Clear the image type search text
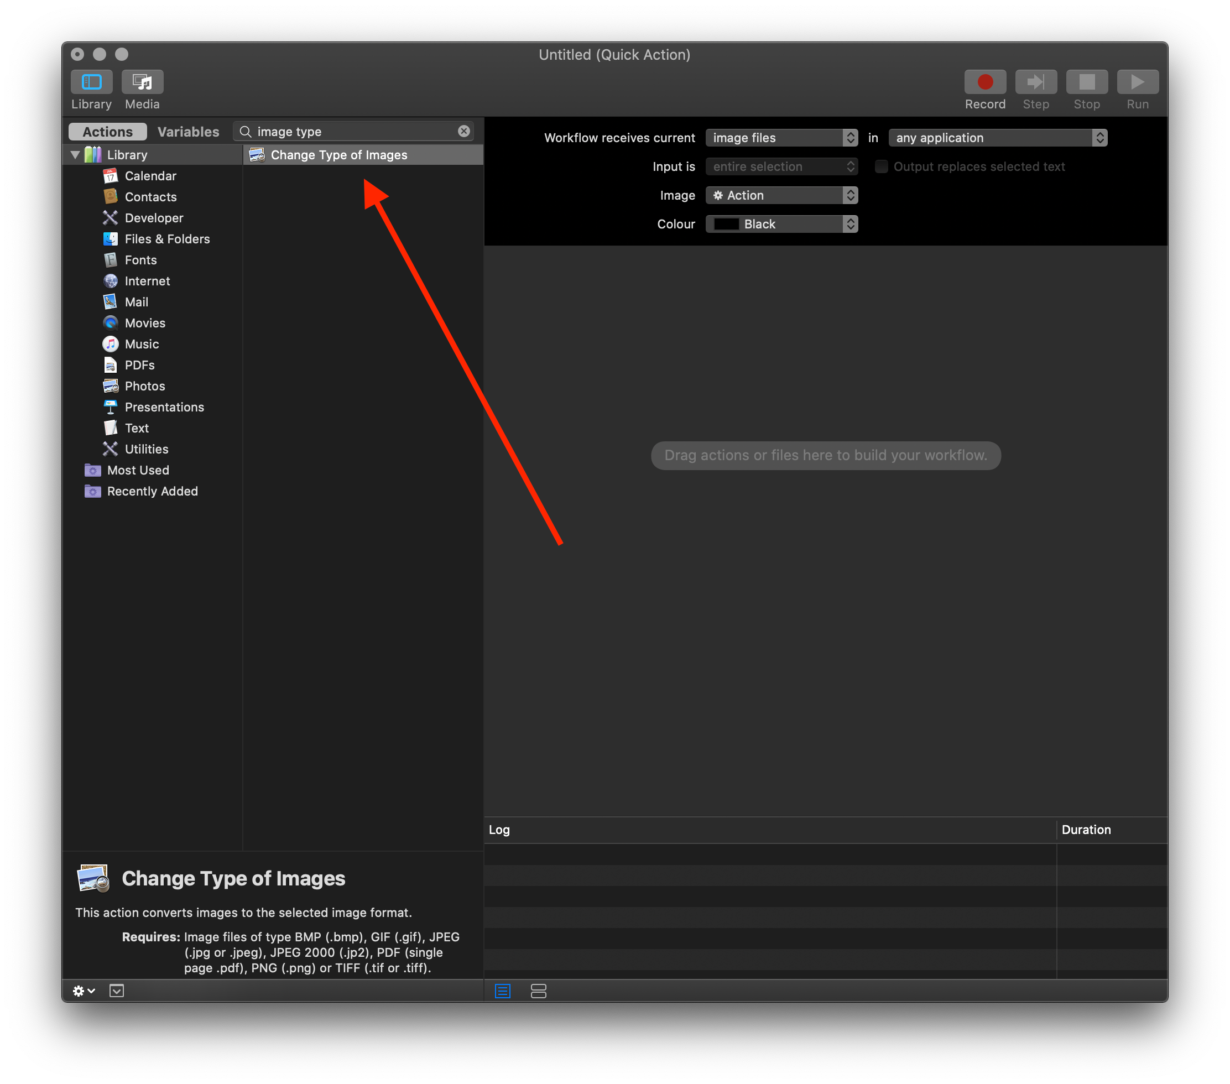 [463, 131]
